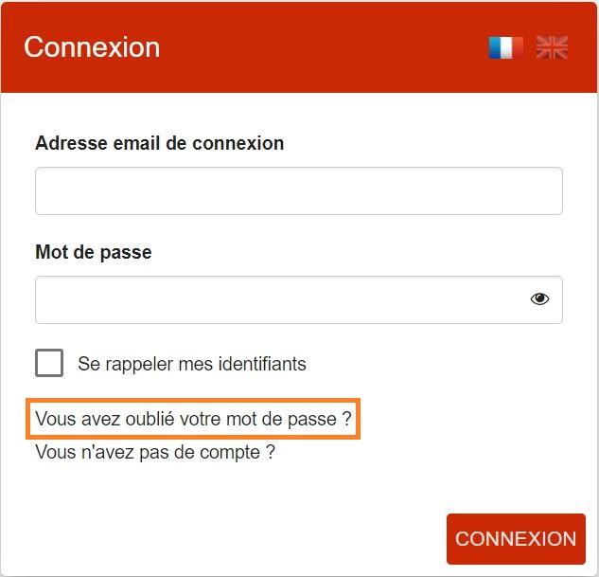Click the "Connexion" header title

pos(92,47)
